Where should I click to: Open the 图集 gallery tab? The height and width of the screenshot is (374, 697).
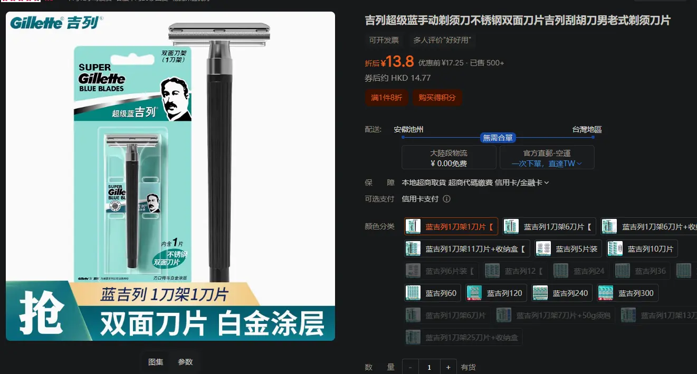point(156,362)
